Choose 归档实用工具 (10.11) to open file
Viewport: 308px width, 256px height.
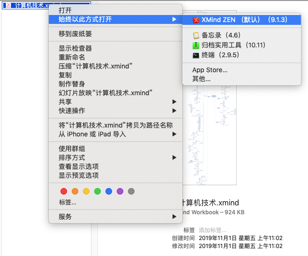pos(241,45)
